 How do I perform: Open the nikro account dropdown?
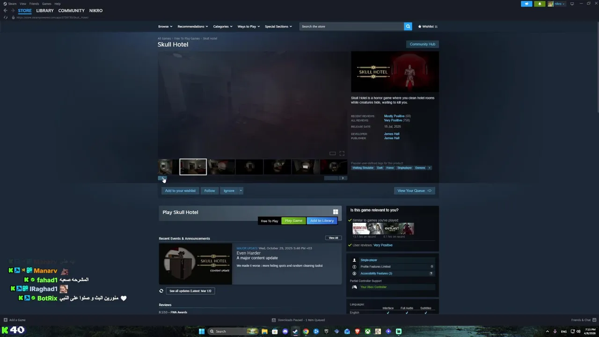556,4
